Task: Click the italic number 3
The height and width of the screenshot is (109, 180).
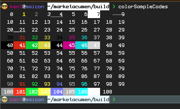Action: (49, 14)
